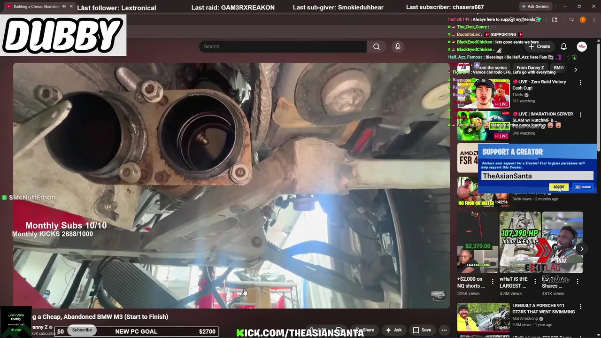This screenshot has width=601, height=338.
Task: Open the options menu for '+$2,000 on NQ shorts'
Action: click(x=493, y=281)
